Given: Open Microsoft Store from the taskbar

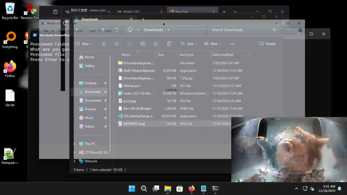Looking at the screenshot, I should coord(180,188).
